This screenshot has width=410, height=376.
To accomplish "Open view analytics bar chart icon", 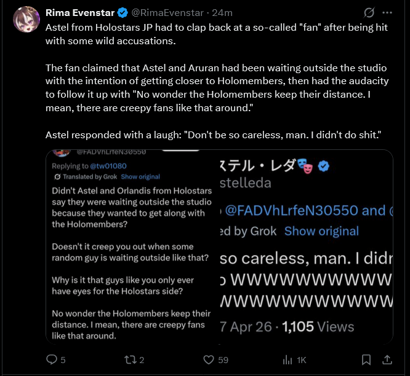I will (x=287, y=360).
